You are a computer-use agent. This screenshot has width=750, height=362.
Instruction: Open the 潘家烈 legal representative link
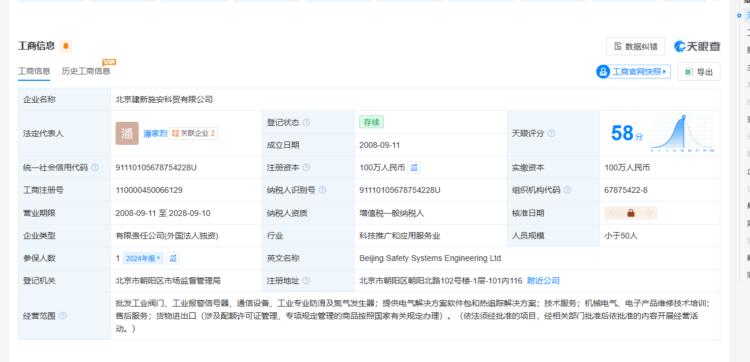pyautogui.click(x=155, y=133)
